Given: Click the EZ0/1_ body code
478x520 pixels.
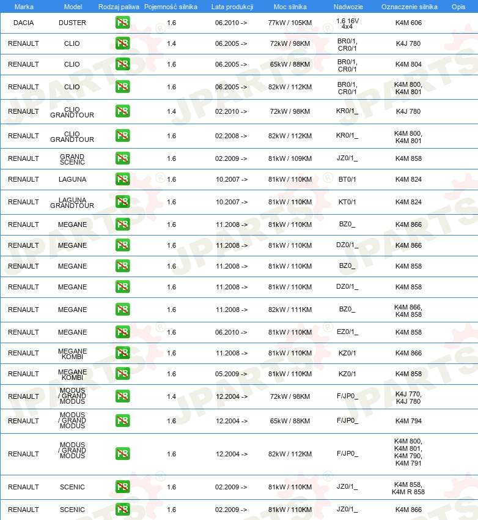Looking at the screenshot, I should (347, 332).
